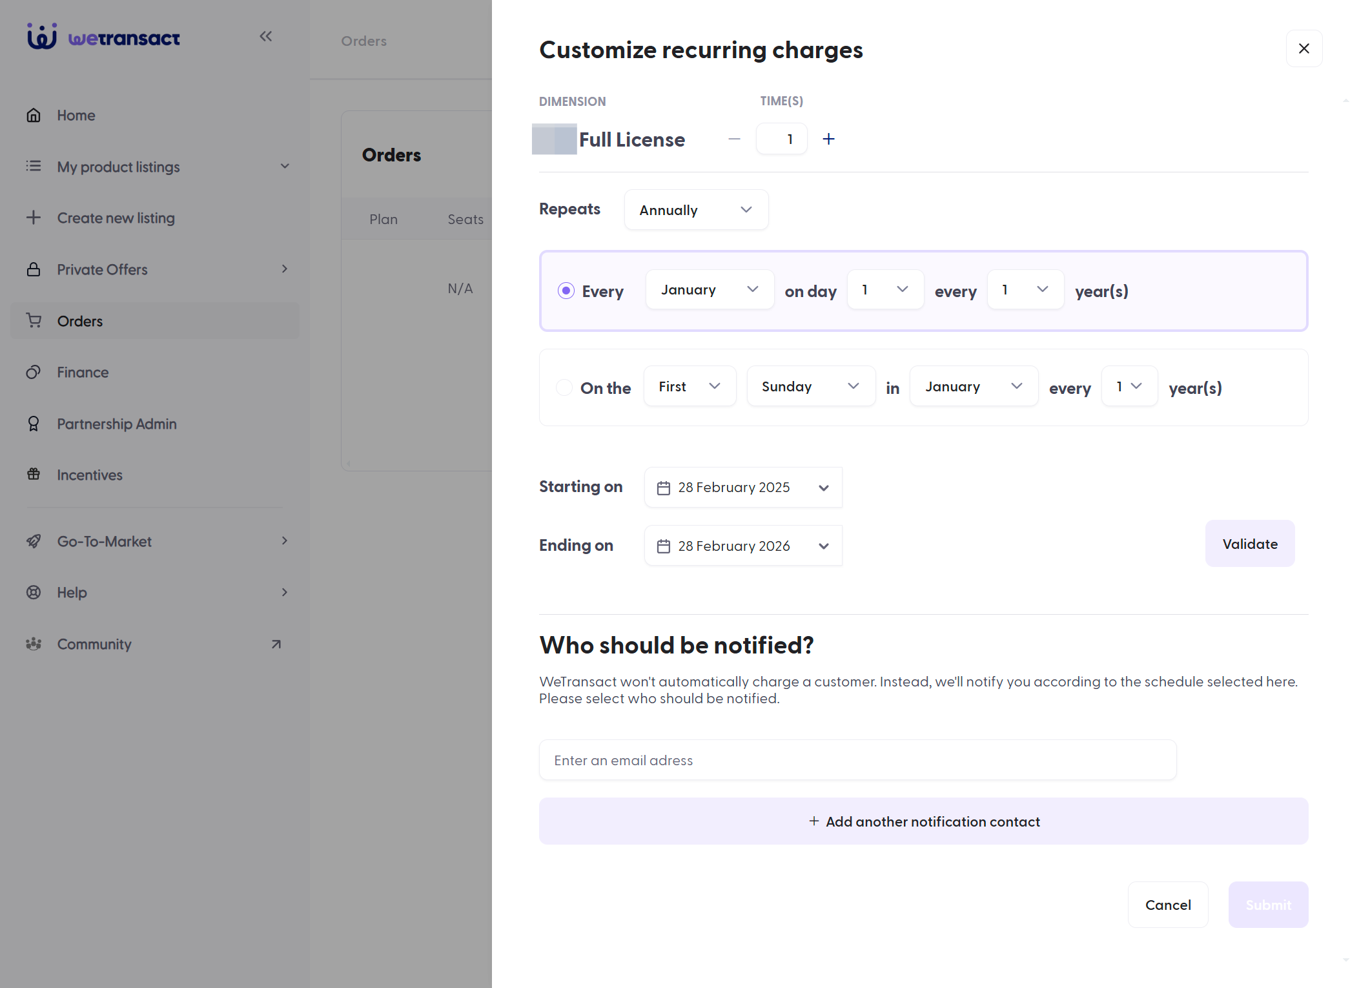The height and width of the screenshot is (988, 1370).
Task: Open Starting on date 28 February 2025
Action: [743, 488]
